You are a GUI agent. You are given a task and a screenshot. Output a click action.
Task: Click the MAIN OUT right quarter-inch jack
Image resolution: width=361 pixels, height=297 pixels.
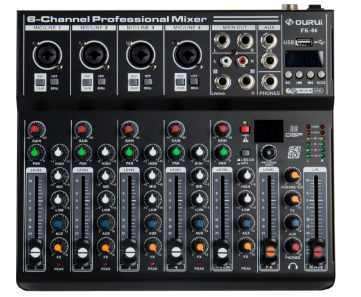[245, 41]
